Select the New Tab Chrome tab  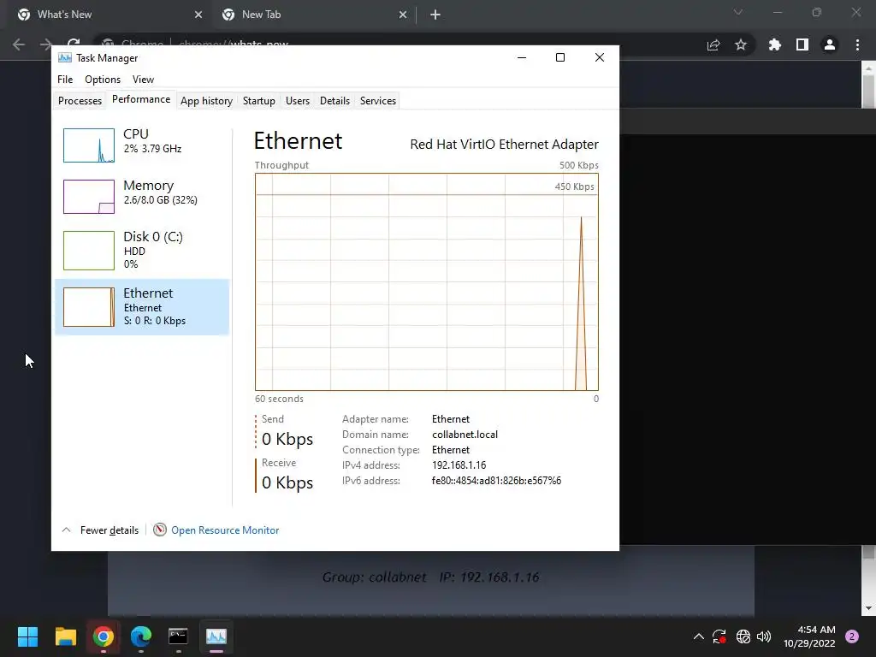[x=313, y=15]
